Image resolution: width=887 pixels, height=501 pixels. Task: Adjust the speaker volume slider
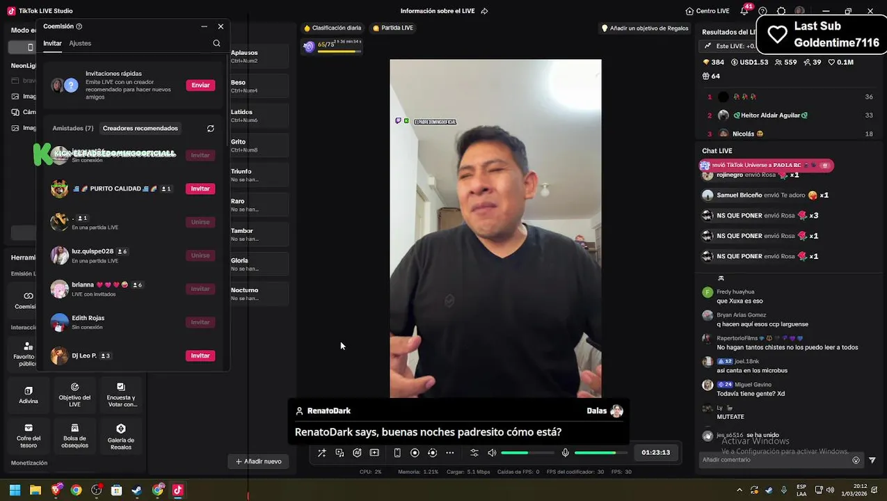[527, 453]
